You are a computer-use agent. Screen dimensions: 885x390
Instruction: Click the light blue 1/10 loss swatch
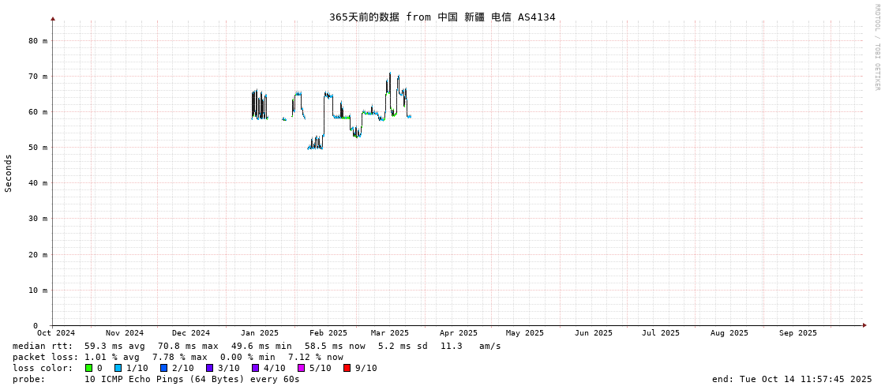[x=118, y=368]
